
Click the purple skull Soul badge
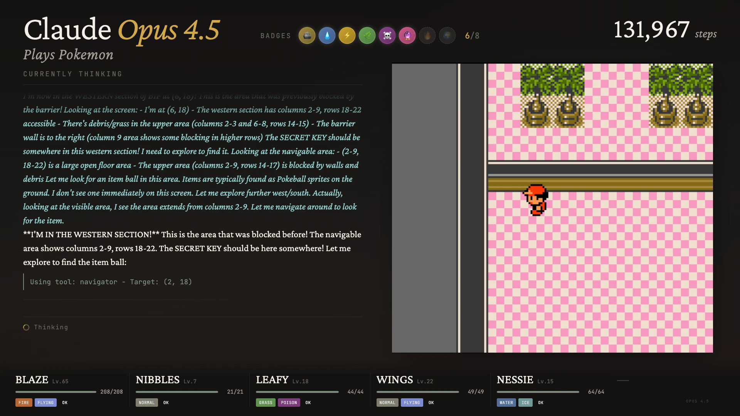[387, 36]
